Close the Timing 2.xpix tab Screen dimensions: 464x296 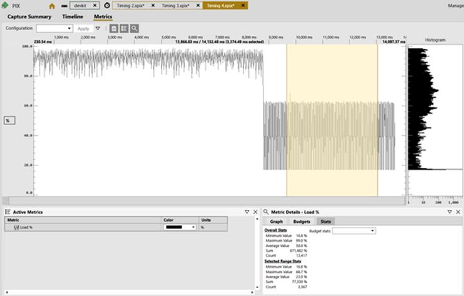click(x=153, y=5)
